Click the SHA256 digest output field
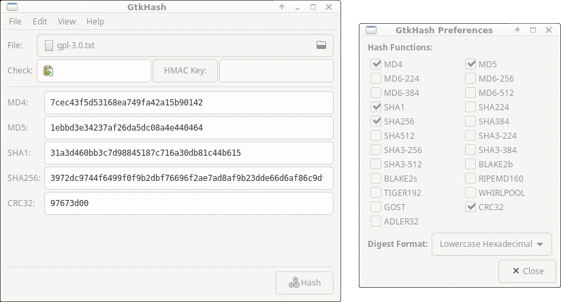This screenshot has height=302, width=561. coord(189,178)
